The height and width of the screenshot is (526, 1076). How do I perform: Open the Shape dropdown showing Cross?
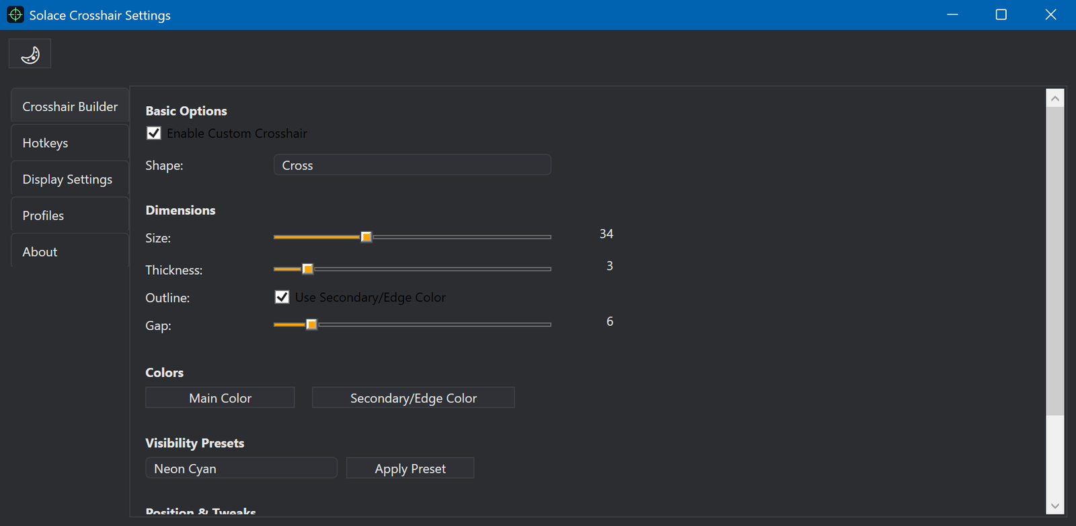coord(412,165)
